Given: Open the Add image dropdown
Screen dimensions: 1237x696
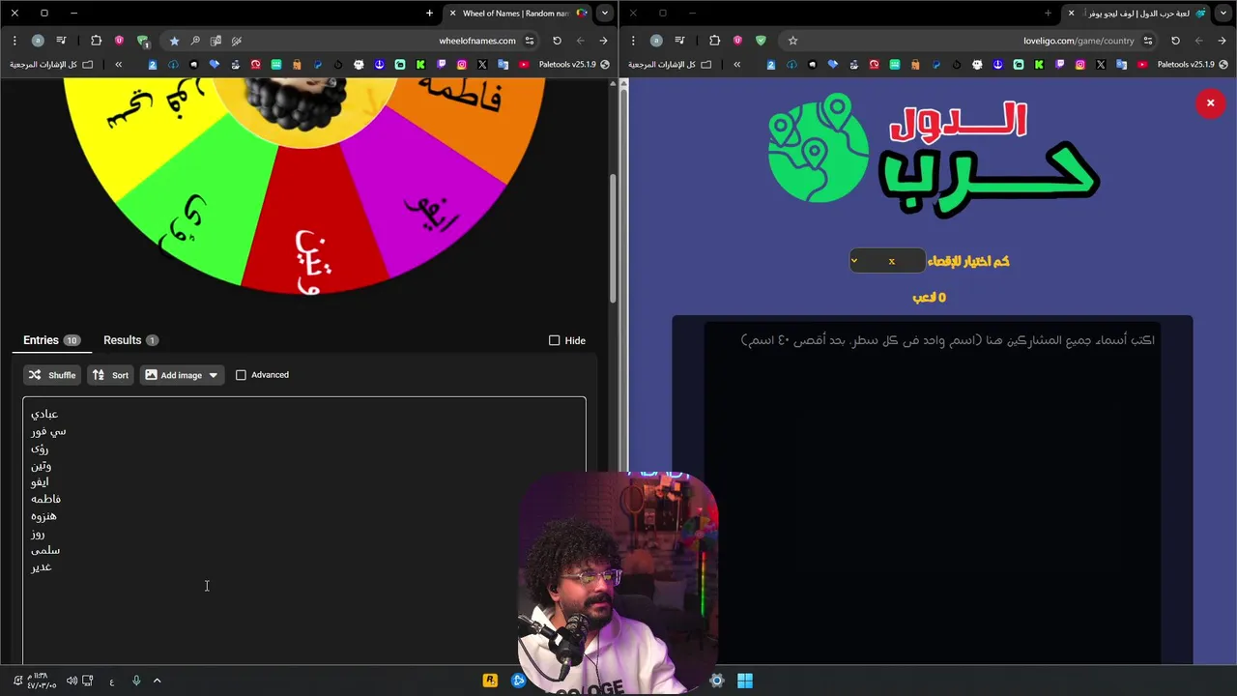Looking at the screenshot, I should (182, 375).
